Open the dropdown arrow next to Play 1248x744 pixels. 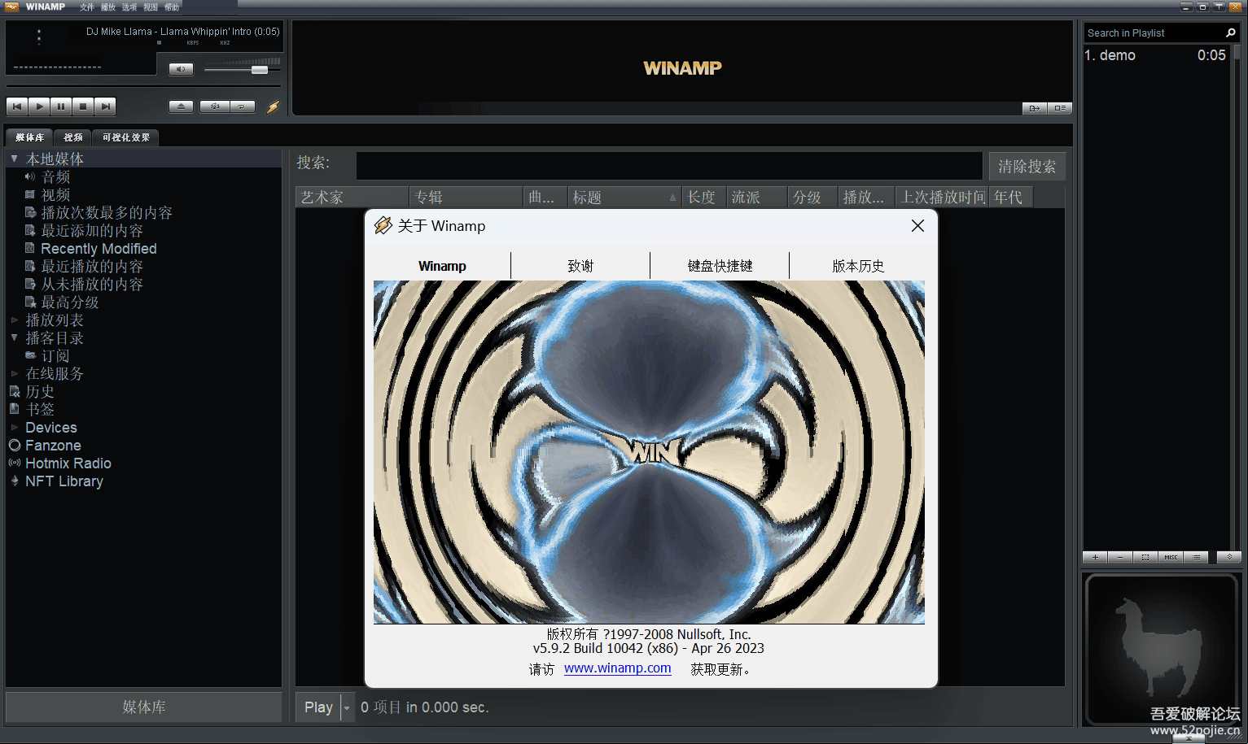[347, 707]
